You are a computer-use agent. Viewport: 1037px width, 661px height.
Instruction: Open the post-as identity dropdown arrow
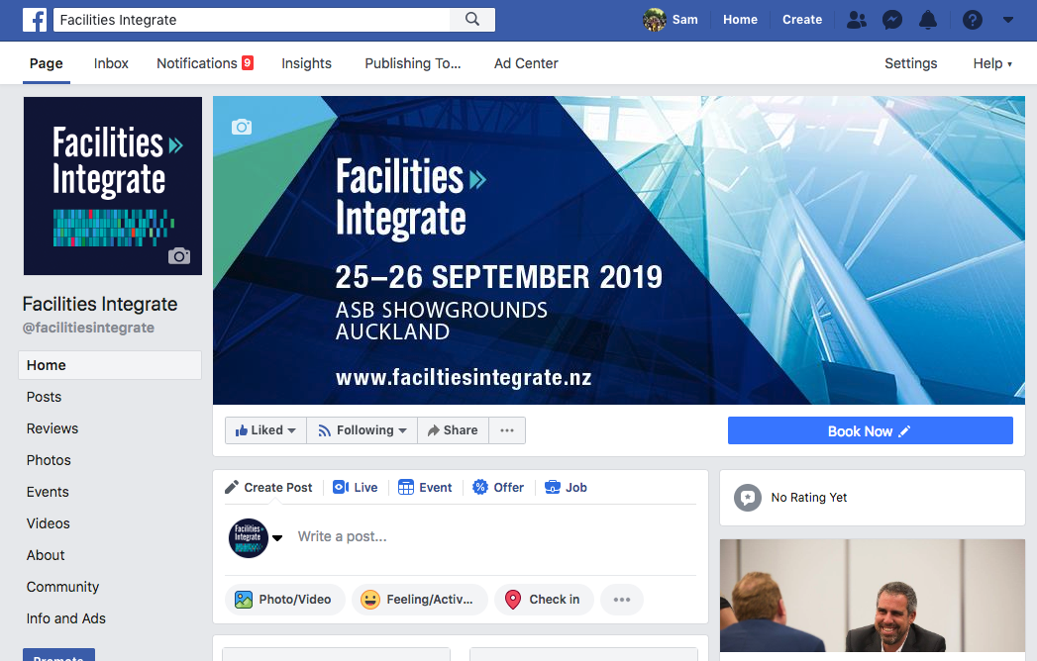tap(277, 538)
